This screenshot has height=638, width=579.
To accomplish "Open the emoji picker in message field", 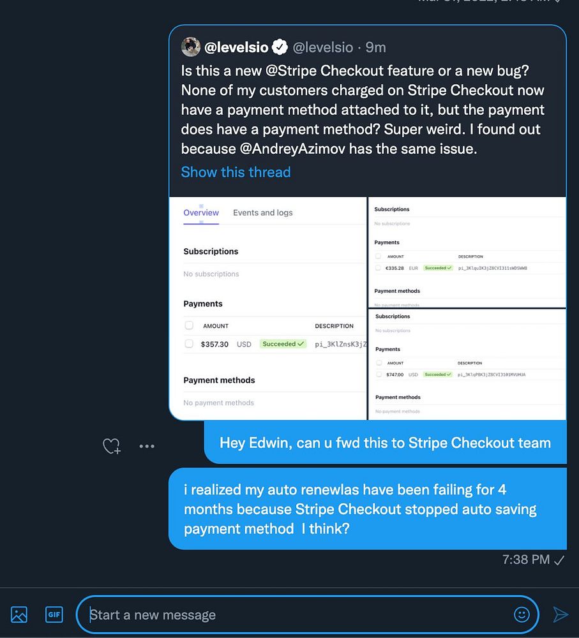I will 522,614.
